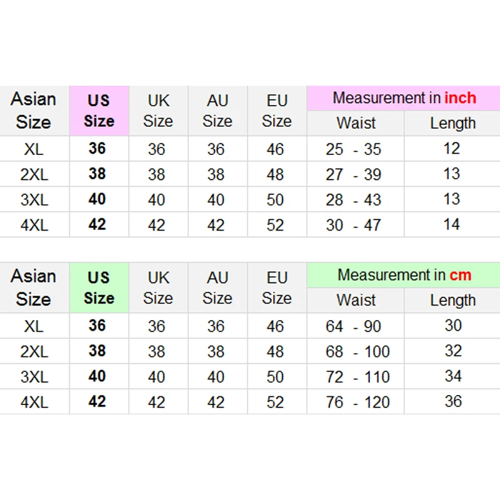Click the Asian Size header of cm table
This screenshot has height=500, width=500.
[x=34, y=287]
